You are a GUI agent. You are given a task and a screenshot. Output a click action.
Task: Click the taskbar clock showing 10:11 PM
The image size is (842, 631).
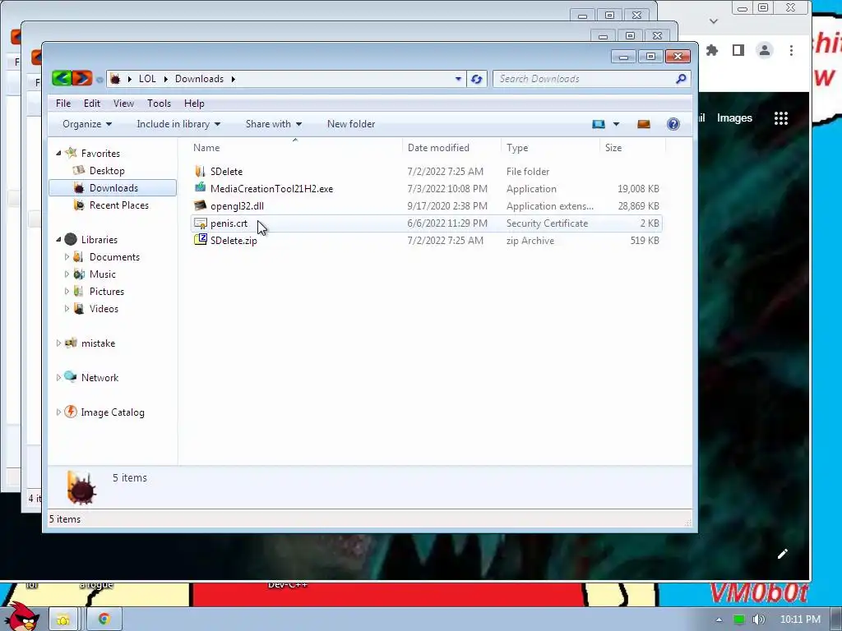coord(800,619)
